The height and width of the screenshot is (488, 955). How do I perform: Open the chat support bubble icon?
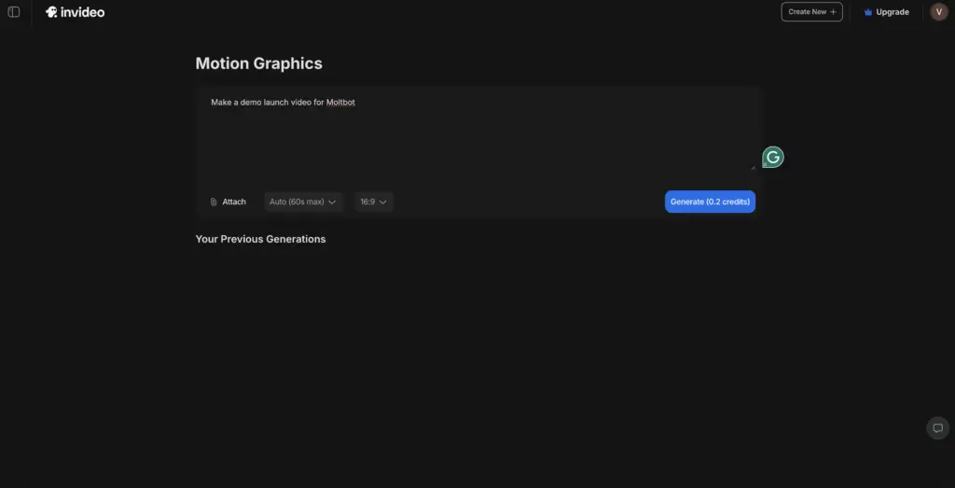(x=937, y=428)
